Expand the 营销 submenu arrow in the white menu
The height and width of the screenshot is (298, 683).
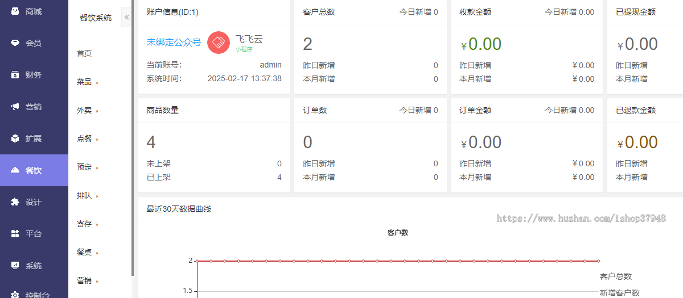97,282
